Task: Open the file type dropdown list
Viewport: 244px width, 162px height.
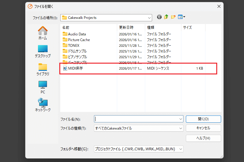Action: click(180, 128)
